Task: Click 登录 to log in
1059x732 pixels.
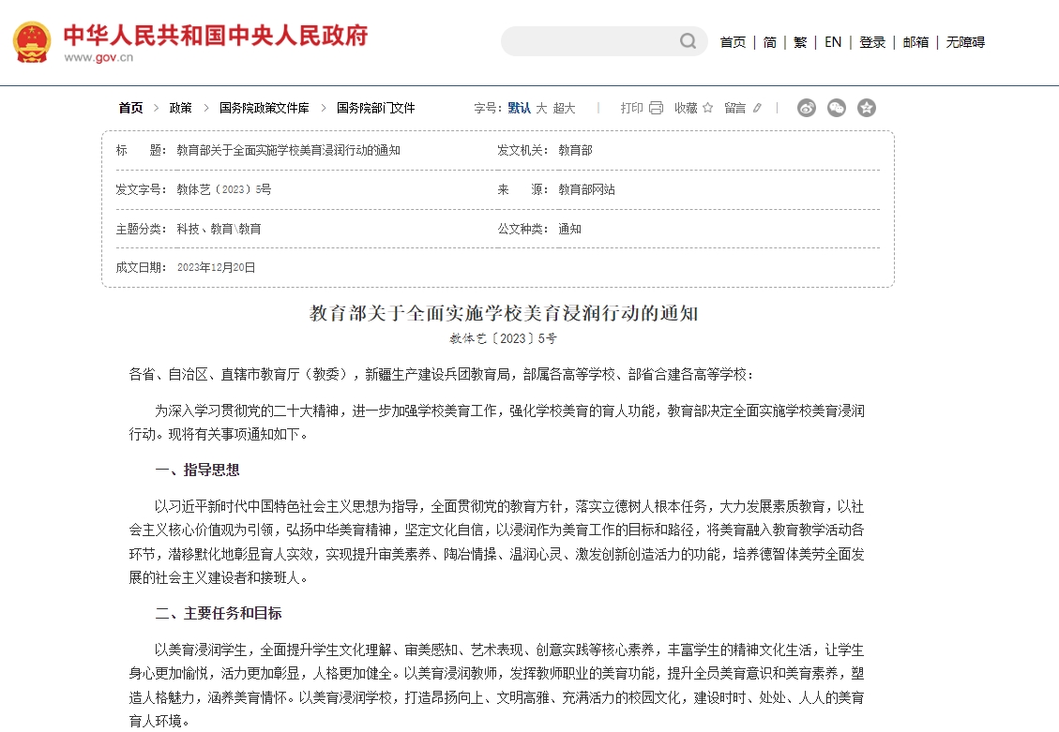Action: click(x=872, y=42)
